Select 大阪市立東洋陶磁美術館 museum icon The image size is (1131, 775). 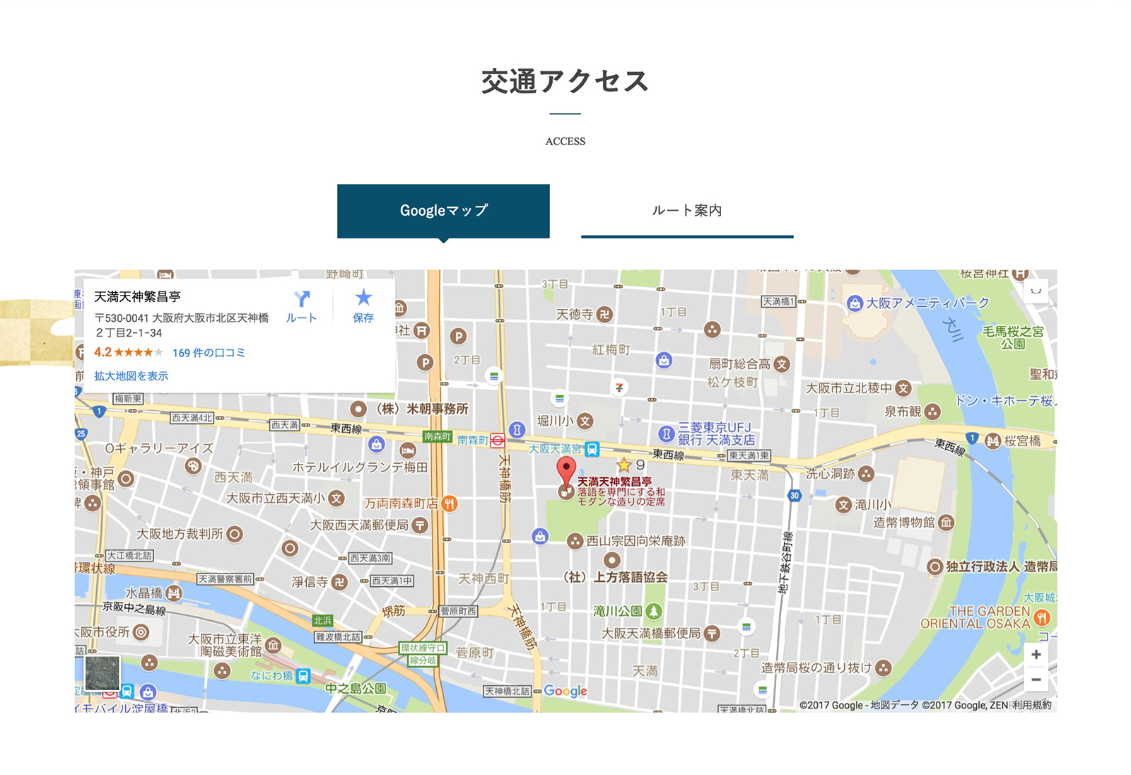pyautogui.click(x=273, y=645)
